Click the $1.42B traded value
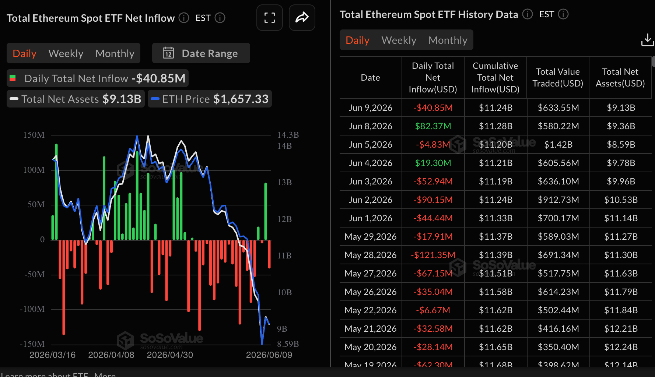The width and height of the screenshot is (655, 377). (558, 144)
